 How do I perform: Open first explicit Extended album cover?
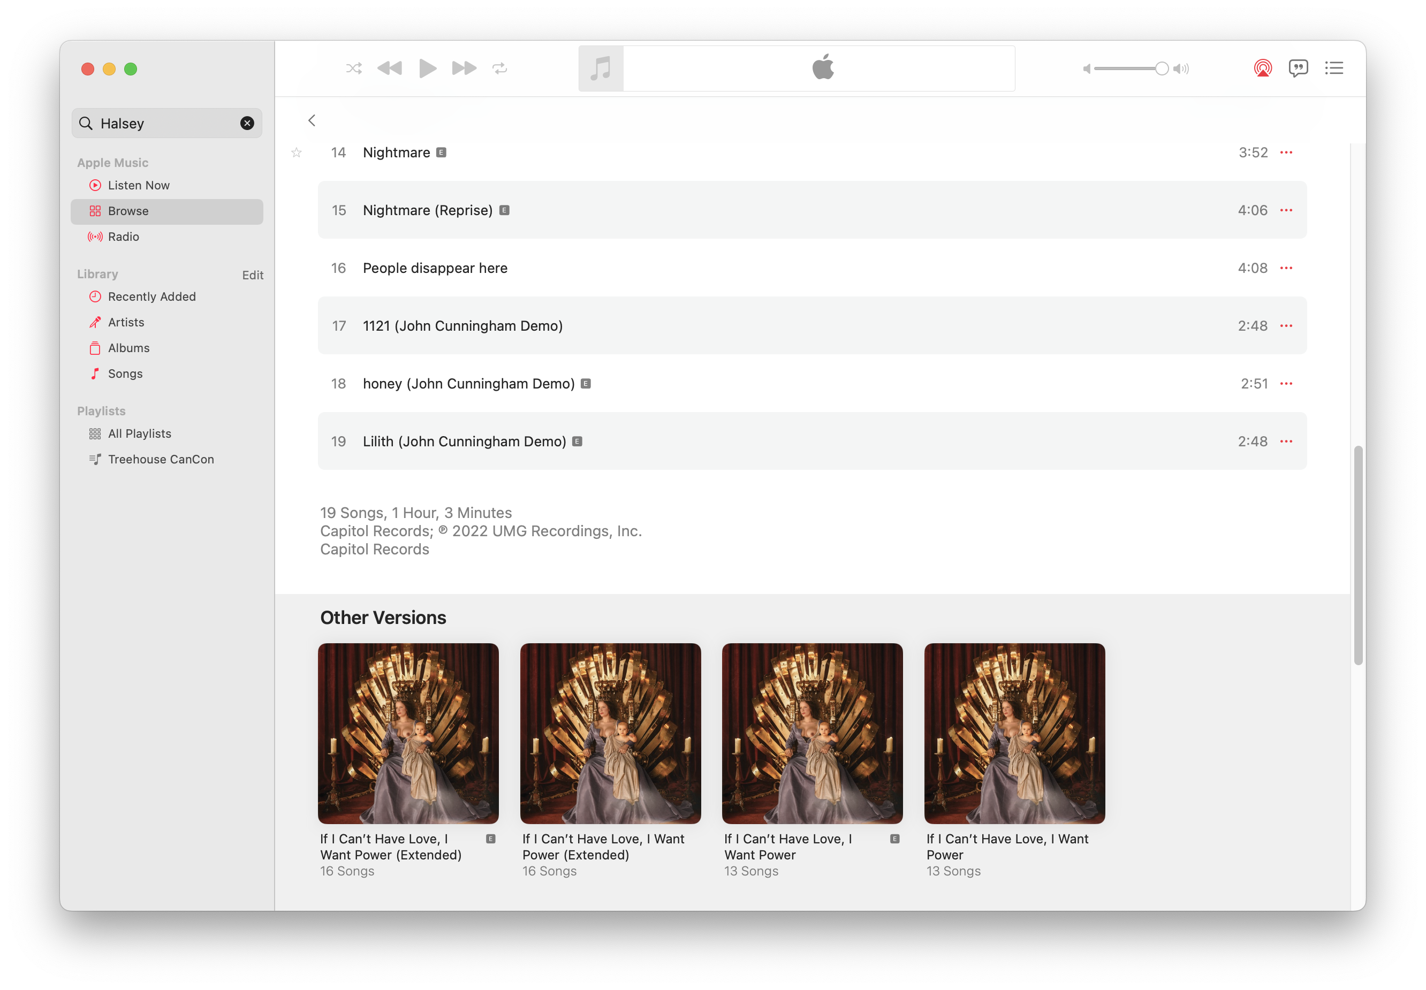point(408,733)
